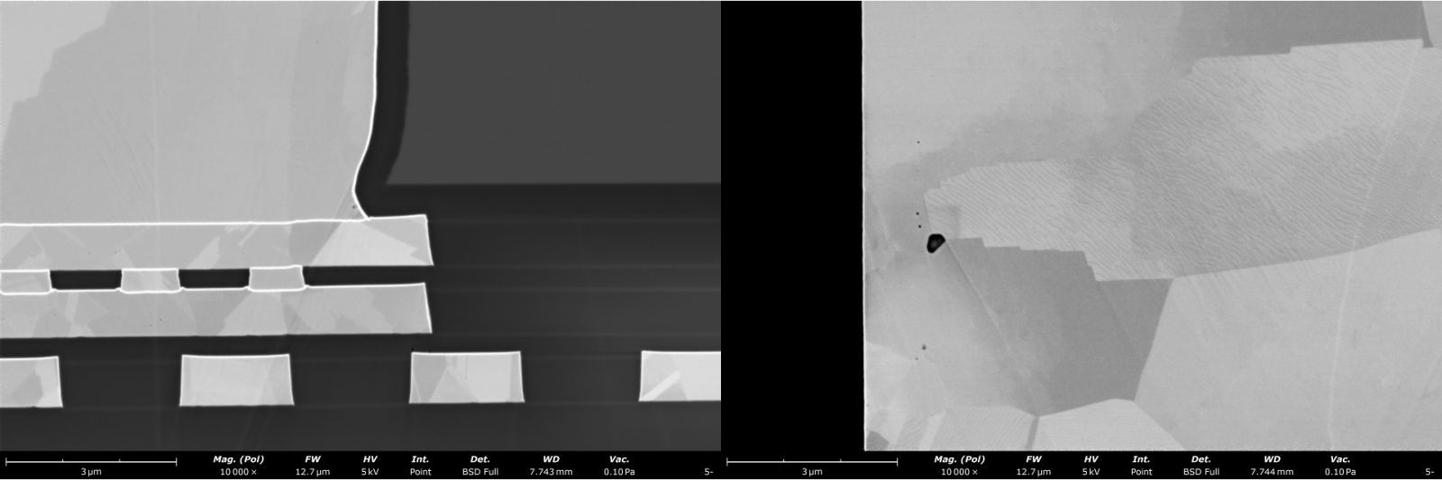Click the 3 µm scale bar in right image
Screen dimensions: 1442x480
[811, 463]
